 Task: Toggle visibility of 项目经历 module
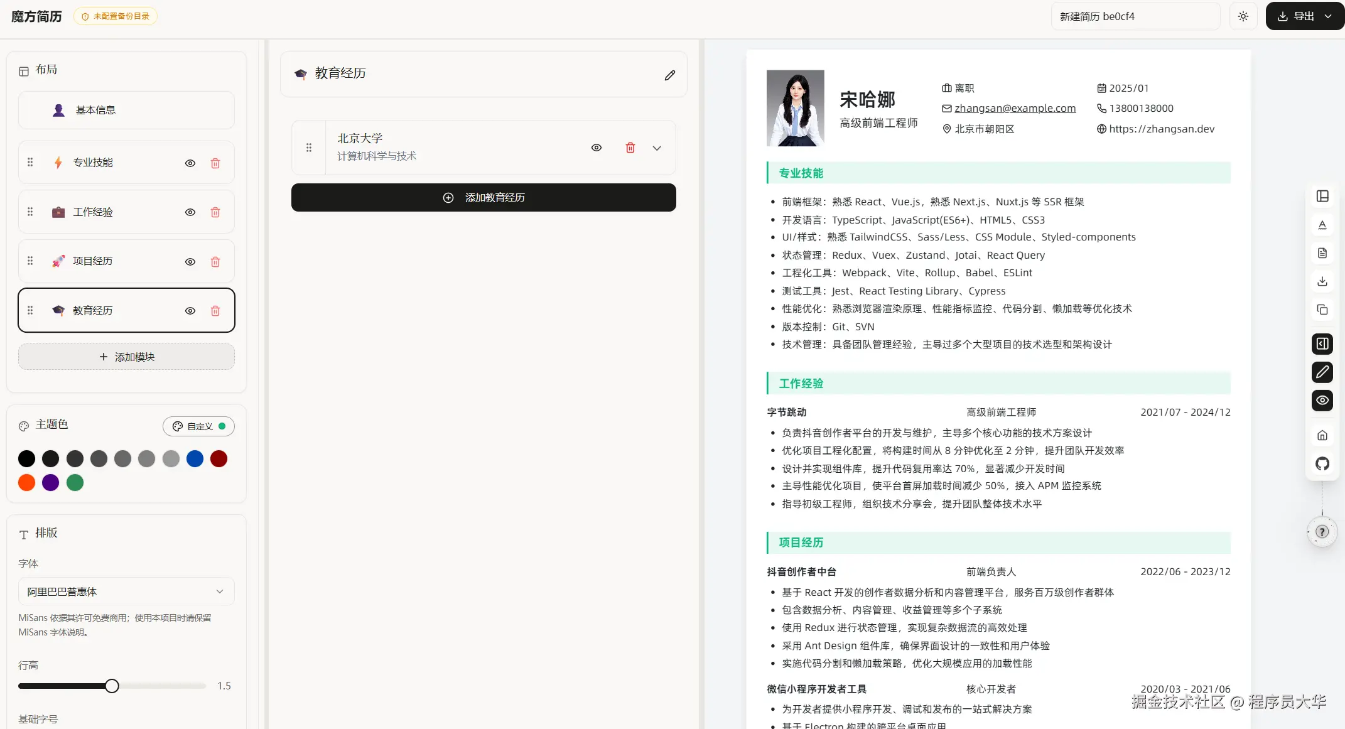pos(190,262)
